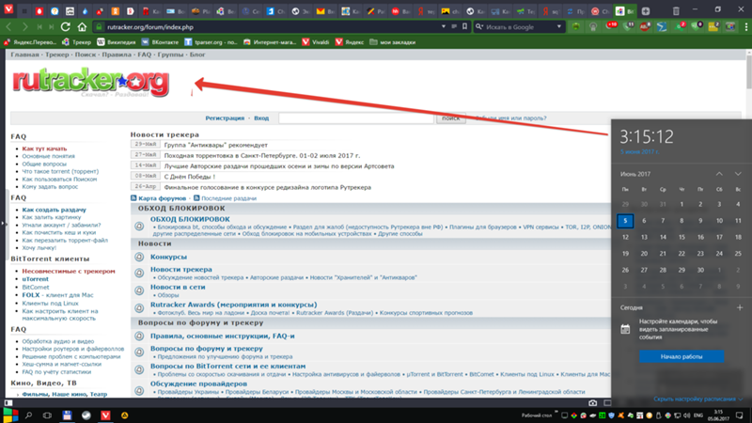
Task: Open the Правила site menu item
Action: [x=117, y=55]
